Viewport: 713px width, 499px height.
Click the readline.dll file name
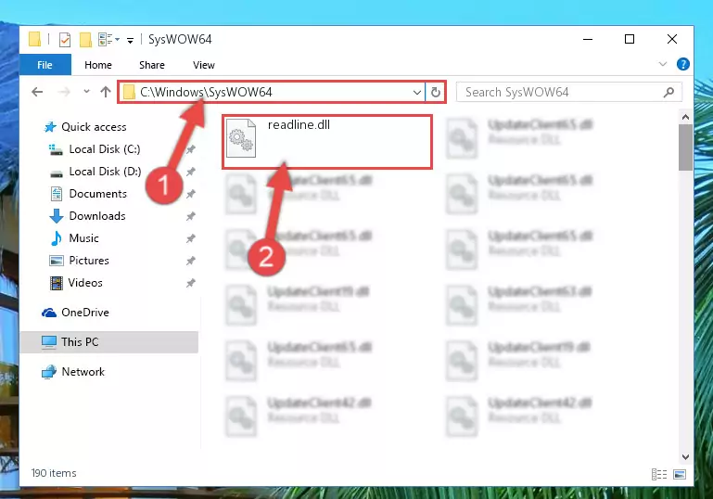tap(299, 124)
